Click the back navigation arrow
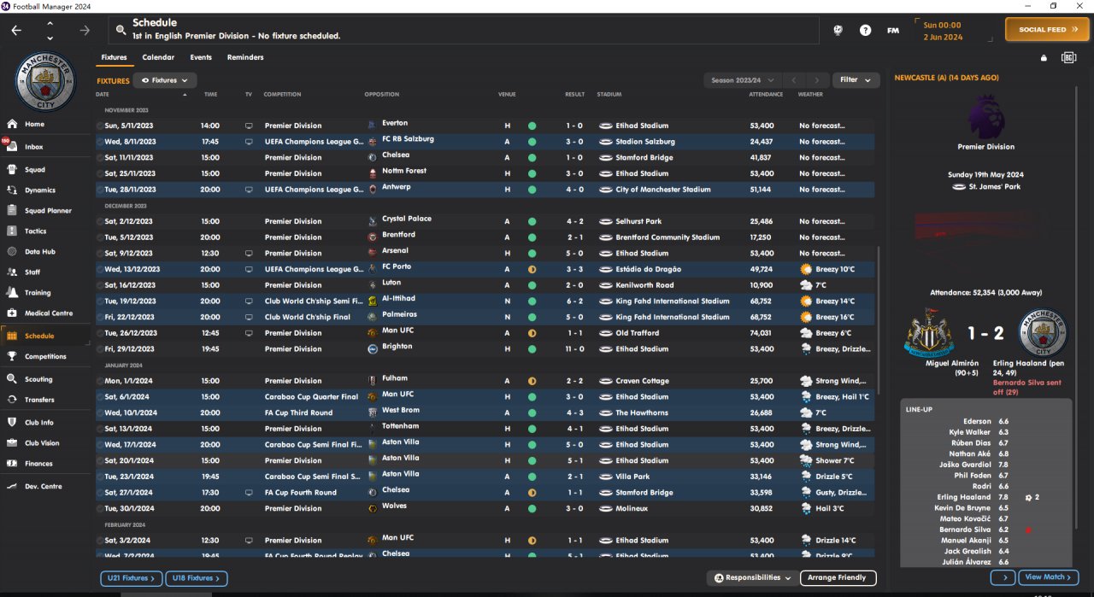This screenshot has height=597, width=1094. 16,30
